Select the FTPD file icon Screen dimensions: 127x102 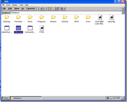[42, 28]
